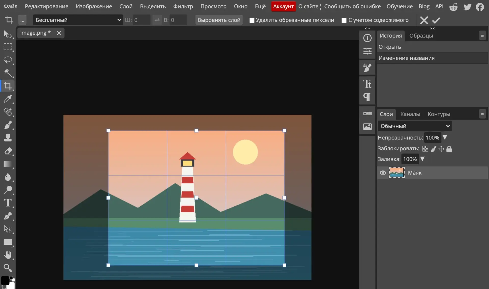Select the Rectangular Marquee tool
Image resolution: width=489 pixels, height=289 pixels.
(x=8, y=47)
